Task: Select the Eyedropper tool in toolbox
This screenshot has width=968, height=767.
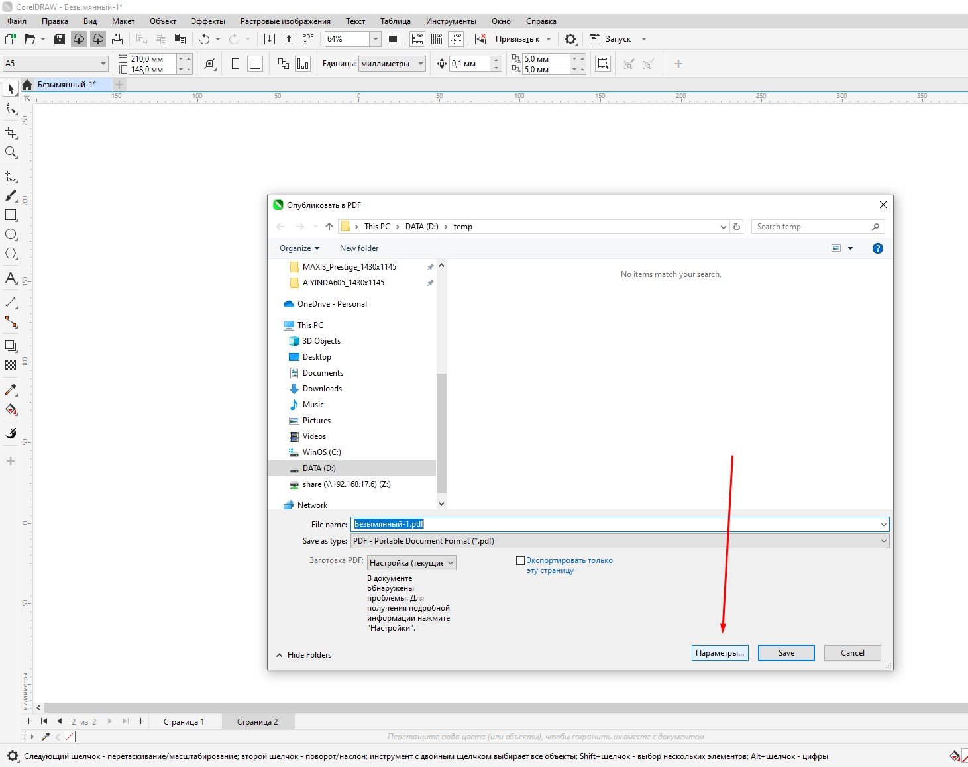Action: pyautogui.click(x=11, y=389)
